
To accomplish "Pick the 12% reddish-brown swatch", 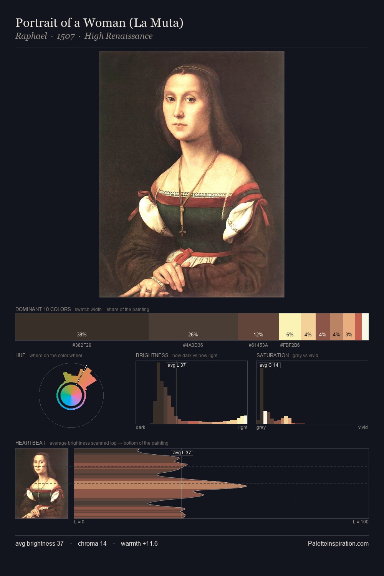I will point(258,327).
